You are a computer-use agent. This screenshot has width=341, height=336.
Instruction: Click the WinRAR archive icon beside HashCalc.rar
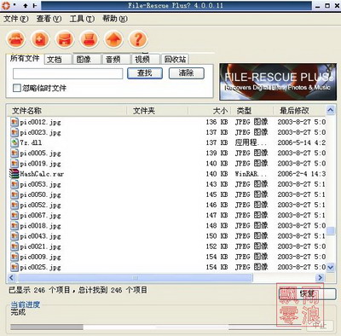coord(14,174)
